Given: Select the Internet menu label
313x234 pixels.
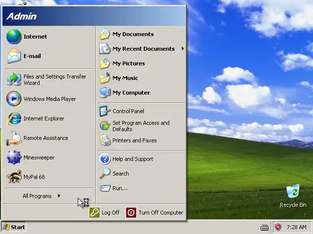Looking at the screenshot, I should tap(35, 37).
